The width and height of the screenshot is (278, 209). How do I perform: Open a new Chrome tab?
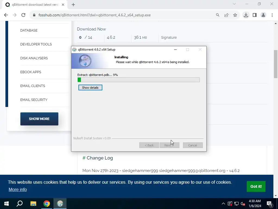click(73, 5)
